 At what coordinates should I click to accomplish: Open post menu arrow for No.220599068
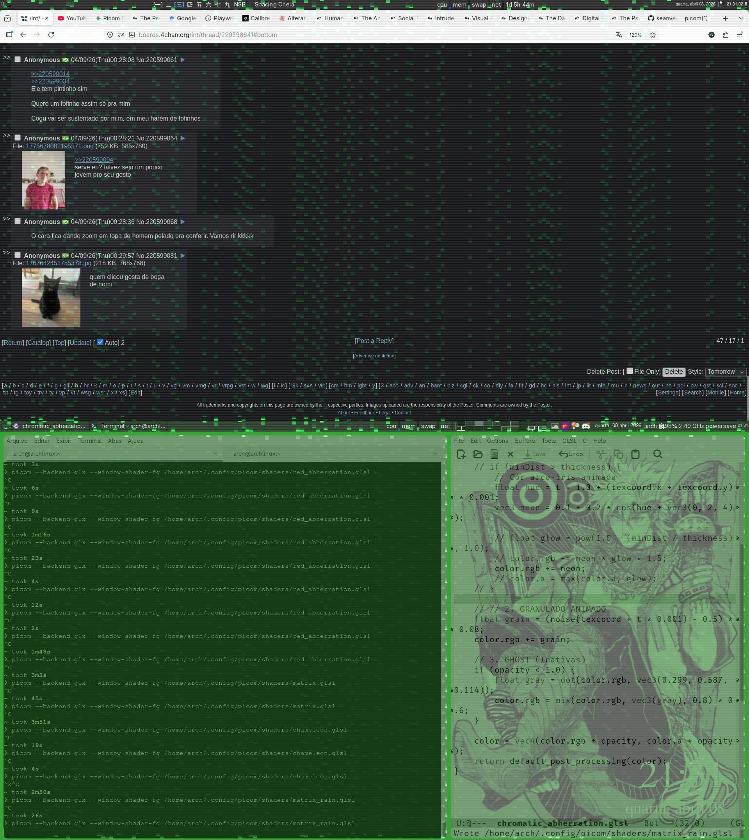pyautogui.click(x=183, y=222)
